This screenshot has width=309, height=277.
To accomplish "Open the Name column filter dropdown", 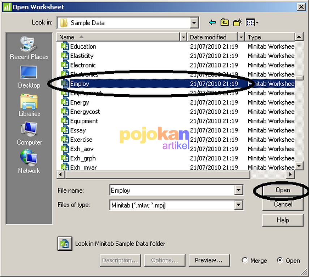I will [x=184, y=37].
